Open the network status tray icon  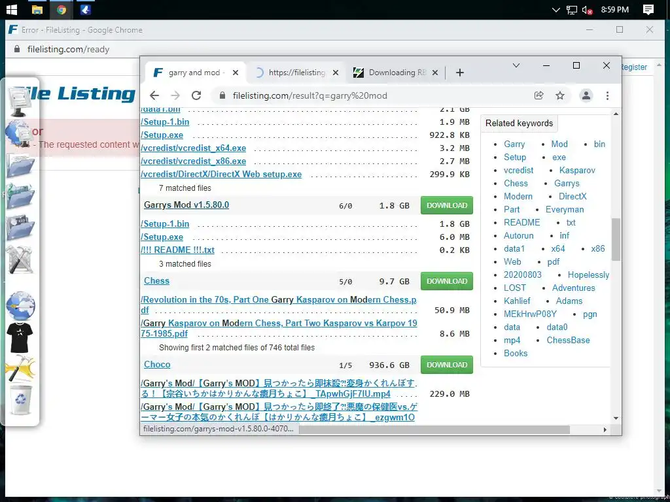(571, 10)
